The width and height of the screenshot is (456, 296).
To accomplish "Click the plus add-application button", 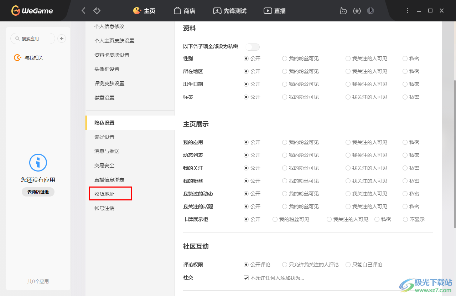I will [62, 39].
